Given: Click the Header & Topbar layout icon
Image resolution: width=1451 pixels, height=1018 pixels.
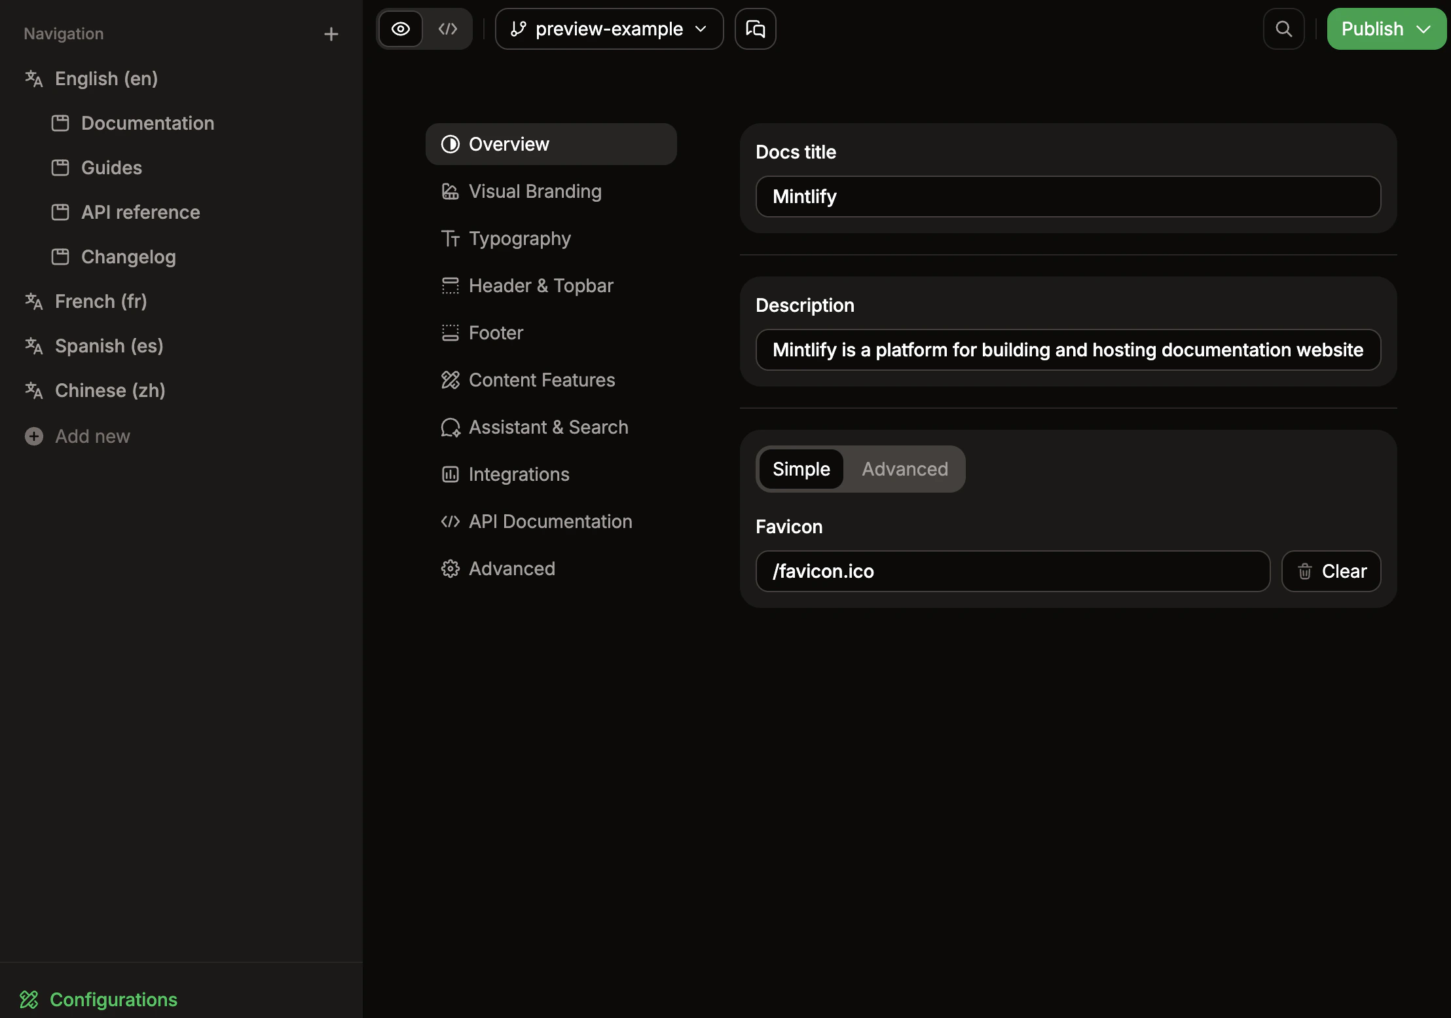Looking at the screenshot, I should pos(450,286).
